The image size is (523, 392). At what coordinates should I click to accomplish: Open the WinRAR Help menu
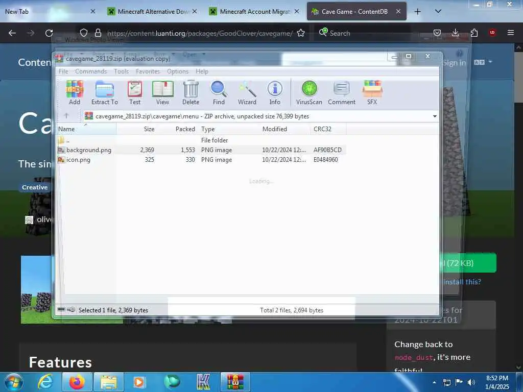[x=202, y=71]
